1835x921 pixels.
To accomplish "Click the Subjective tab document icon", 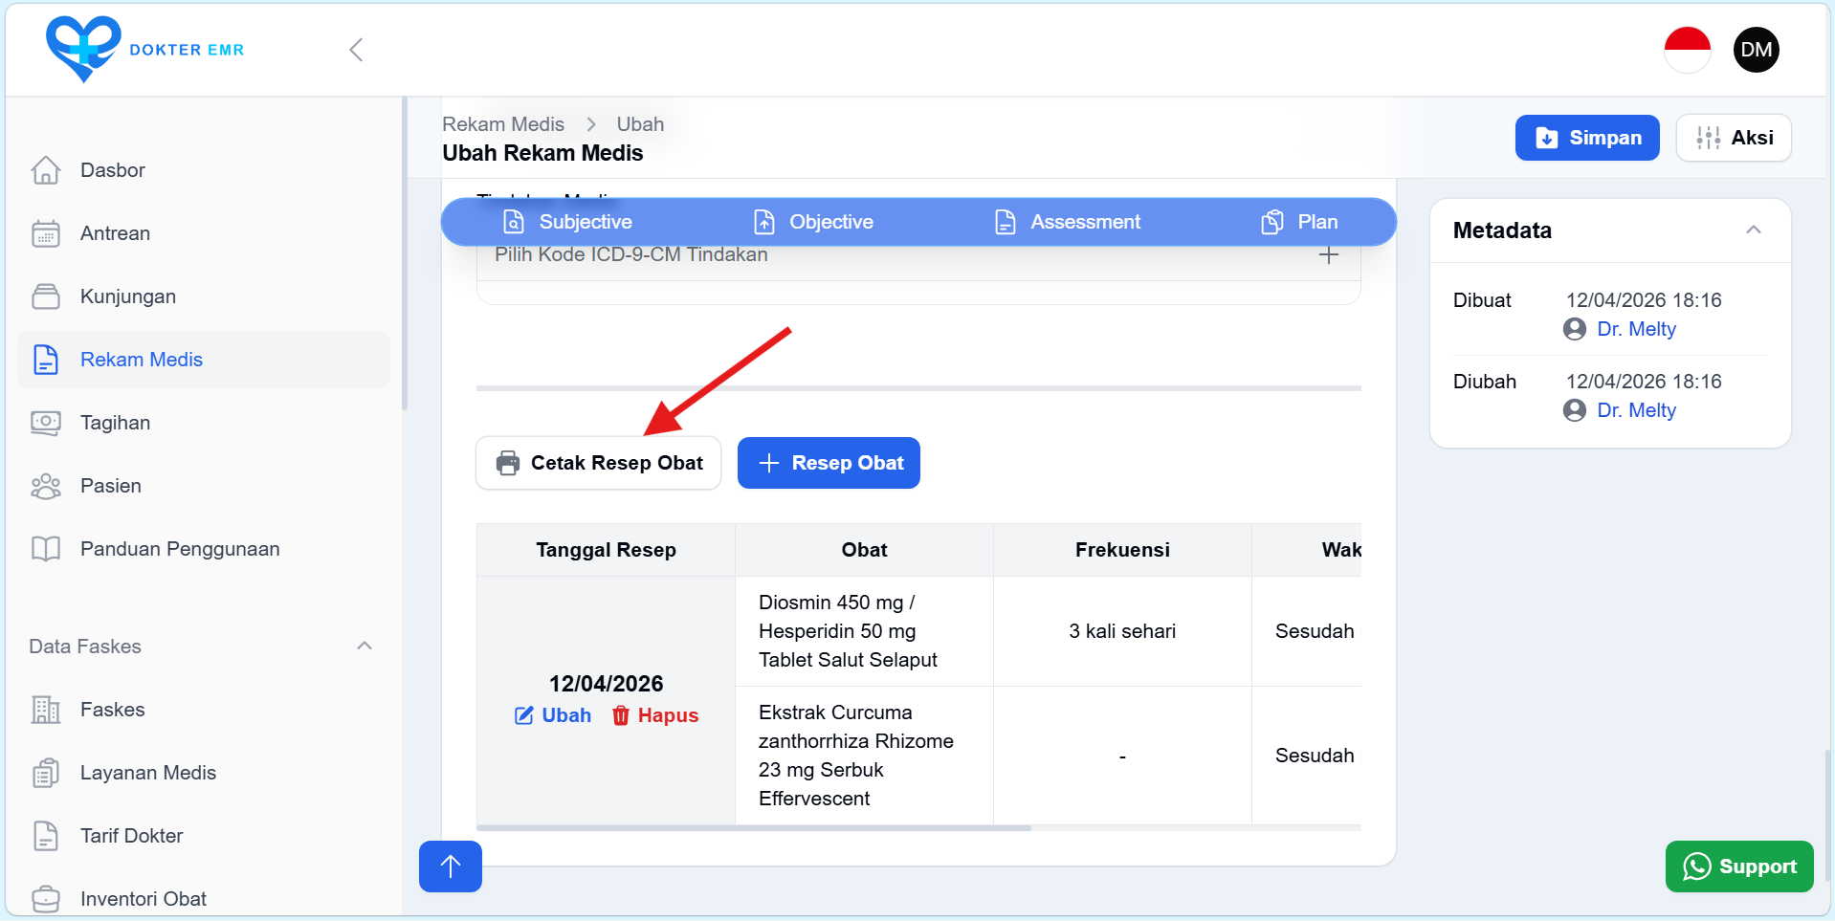I will pos(514,222).
